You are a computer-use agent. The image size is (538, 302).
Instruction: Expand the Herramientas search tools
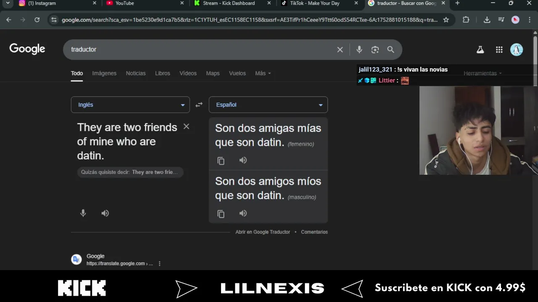pos(483,73)
